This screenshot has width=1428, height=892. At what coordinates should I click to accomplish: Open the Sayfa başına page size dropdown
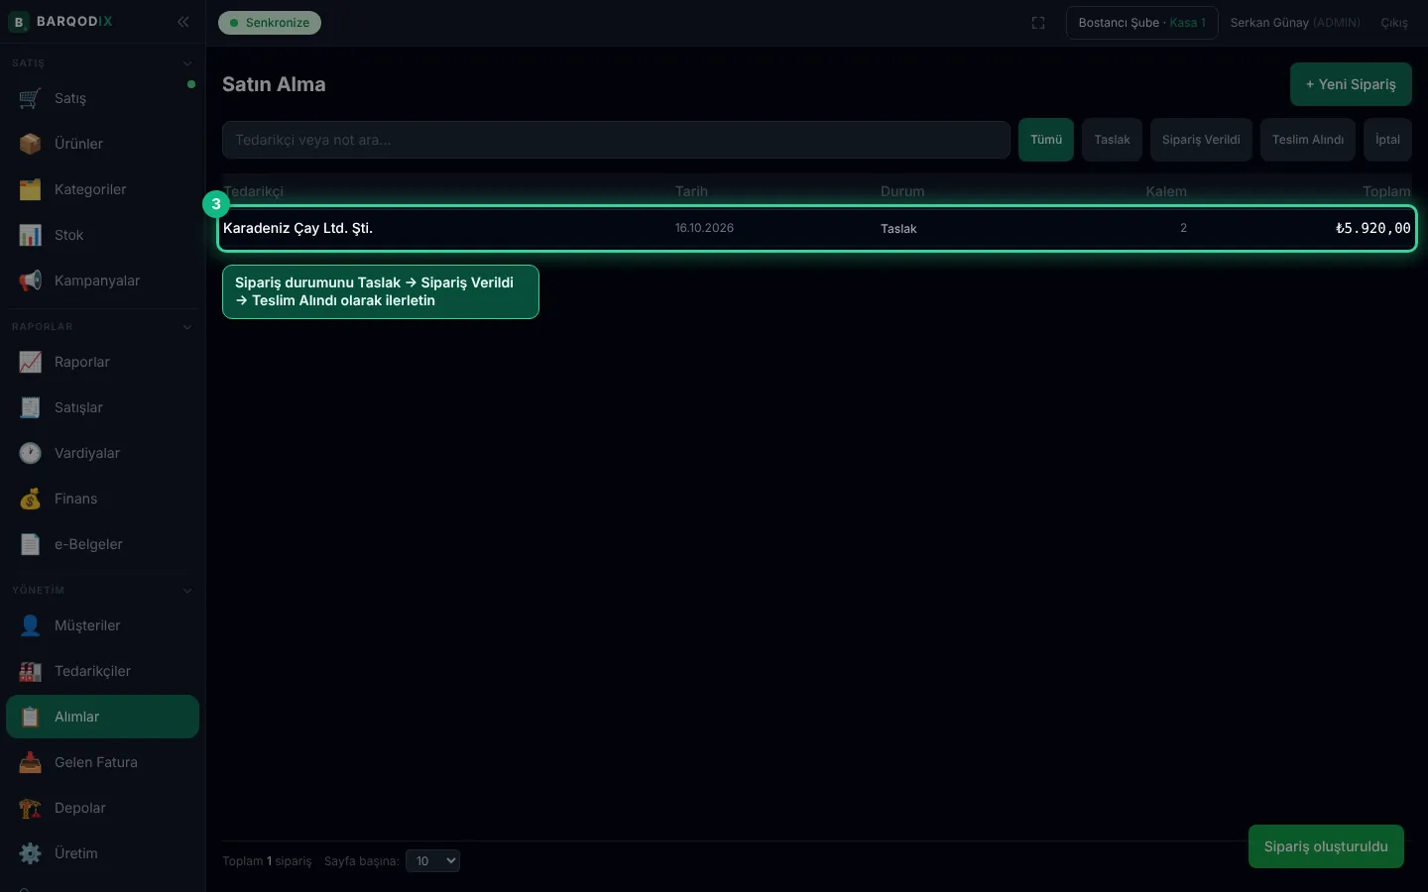tap(433, 861)
